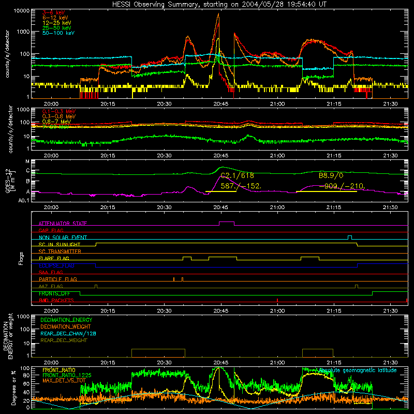Screen dimensions: 414x414
Task: Click the yellow flare bar beneath C2.1/618
Action: click(221, 191)
